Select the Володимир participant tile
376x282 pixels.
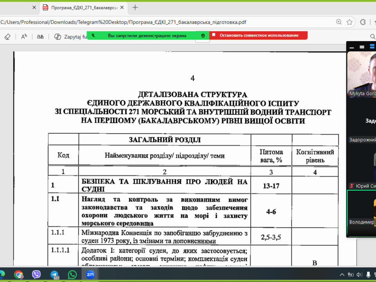click(362, 213)
